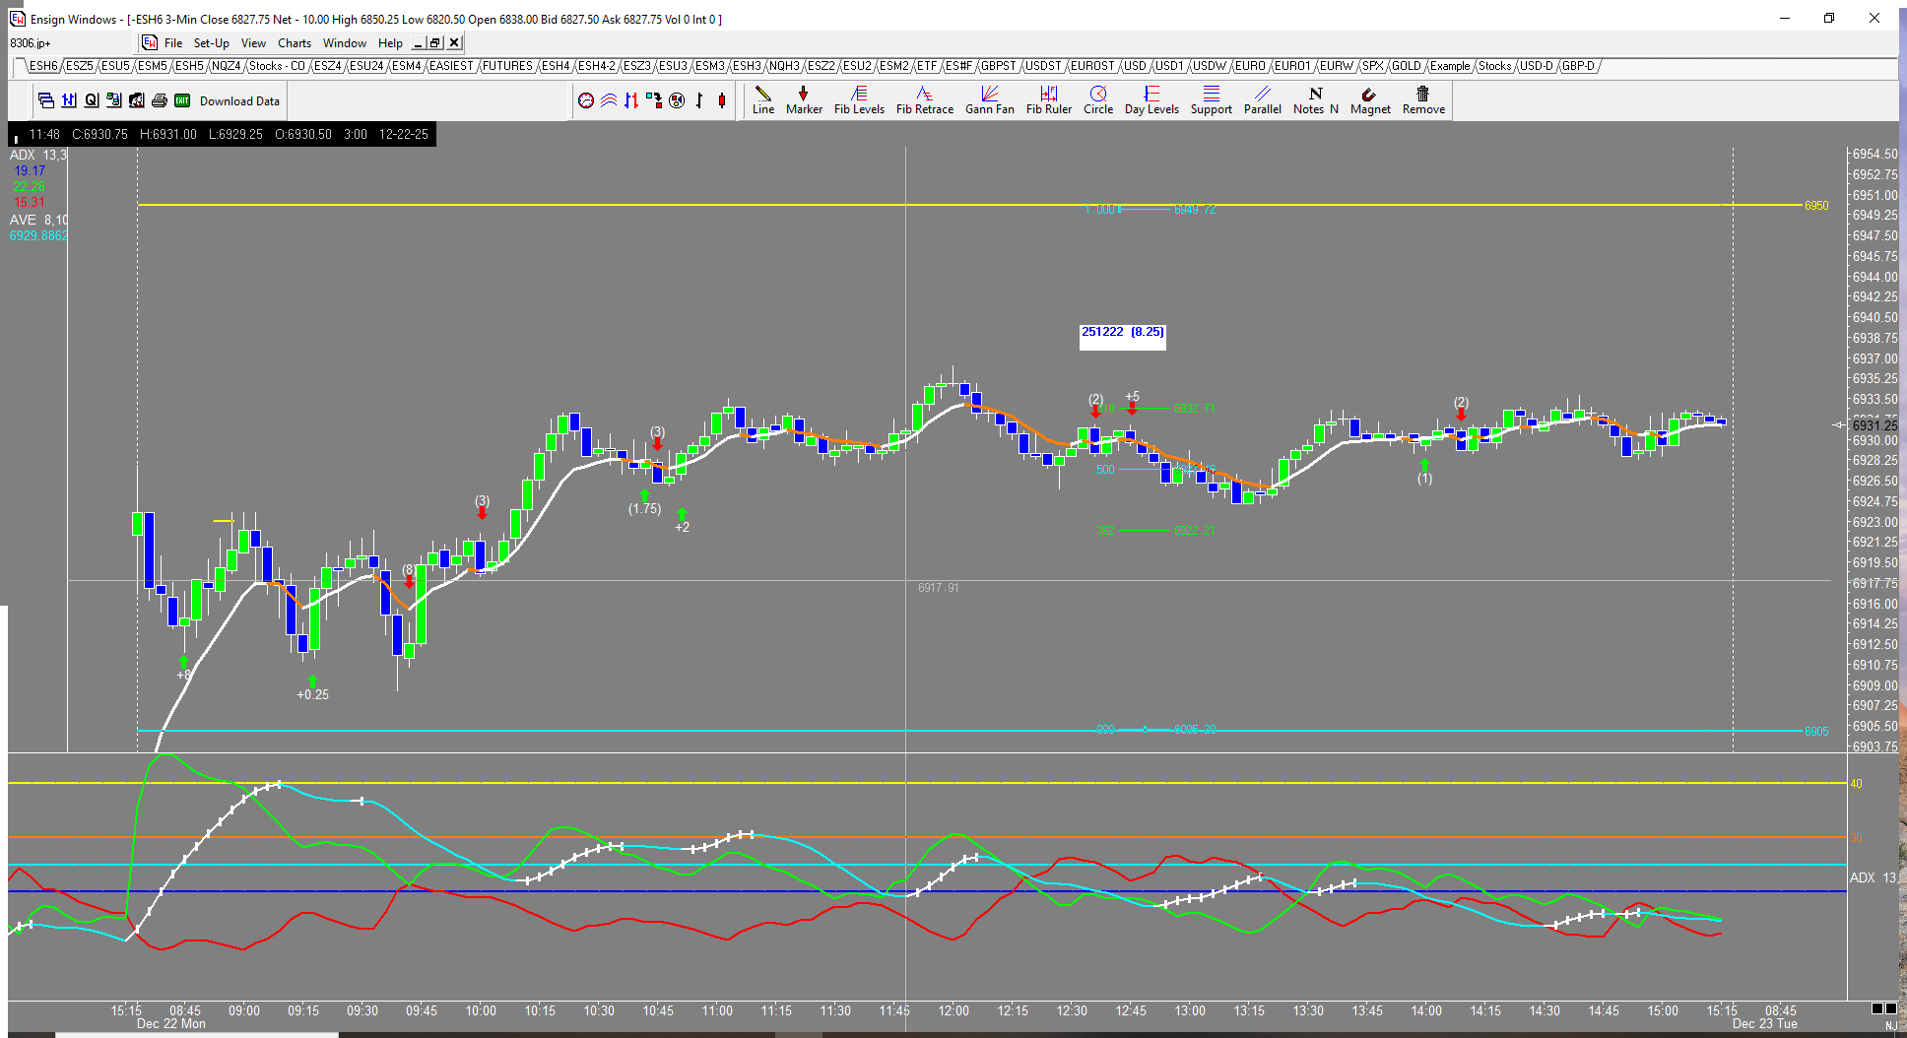The width and height of the screenshot is (1907, 1038).
Task: Activate the Fib Retrace tool
Action: click(924, 100)
